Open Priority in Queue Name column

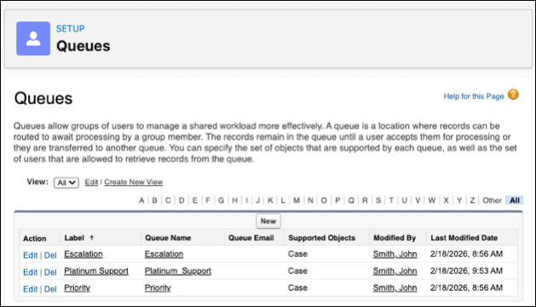158,288
